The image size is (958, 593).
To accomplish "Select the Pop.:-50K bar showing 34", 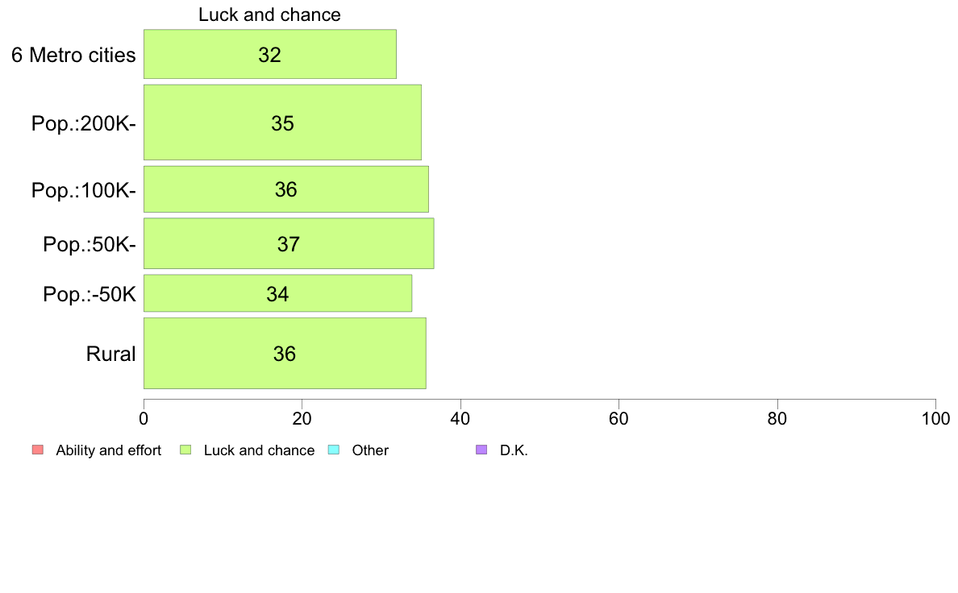I will click(x=277, y=294).
